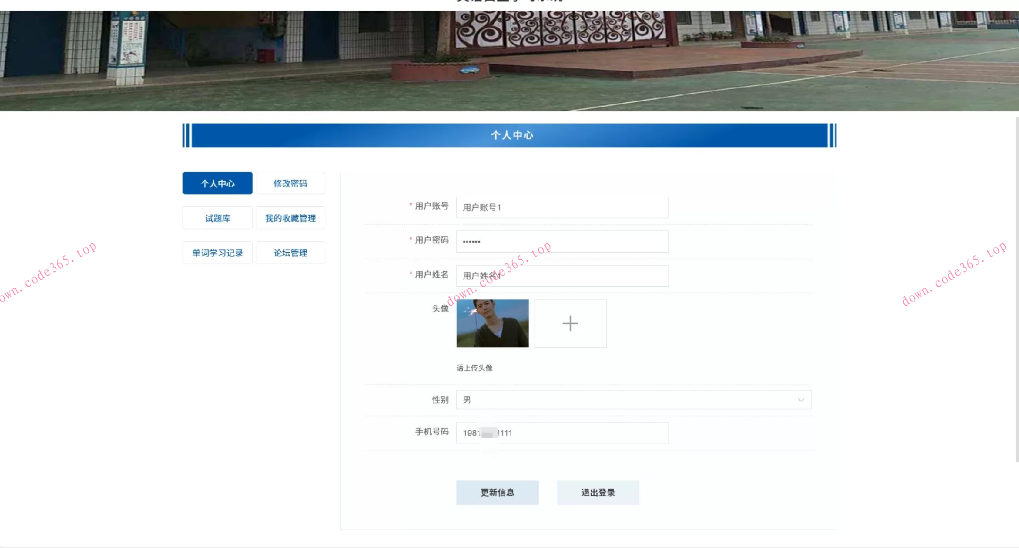Viewport: 1019px width, 548px height.
Task: Click the 个人中心 blue header banner
Action: (x=508, y=135)
